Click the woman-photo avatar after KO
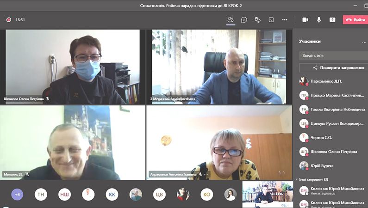368x208 pixels. [231, 195]
